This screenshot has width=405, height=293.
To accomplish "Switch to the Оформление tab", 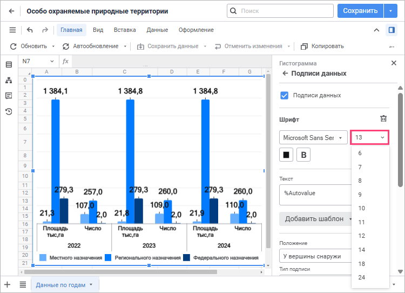I will [196, 30].
